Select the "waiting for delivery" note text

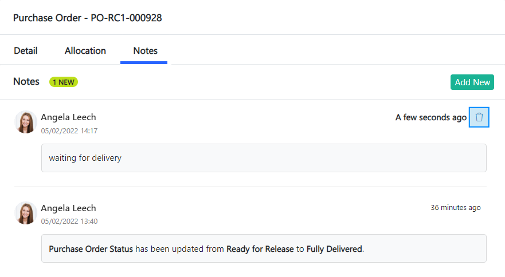pyautogui.click(x=85, y=158)
